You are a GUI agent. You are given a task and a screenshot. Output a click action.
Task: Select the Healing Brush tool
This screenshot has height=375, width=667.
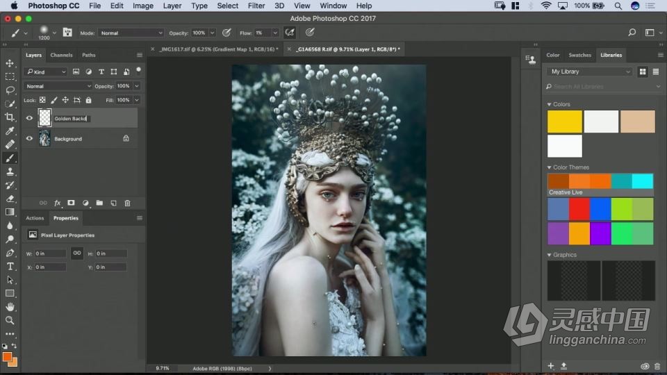coord(10,144)
